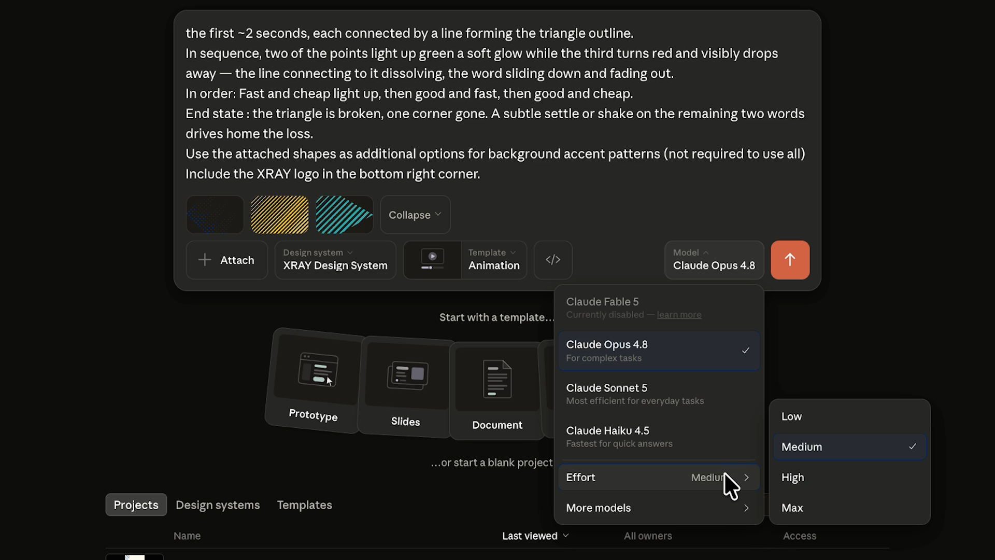This screenshot has width=995, height=560.
Task: Sort by the Last viewed column dropdown
Action: (535, 536)
